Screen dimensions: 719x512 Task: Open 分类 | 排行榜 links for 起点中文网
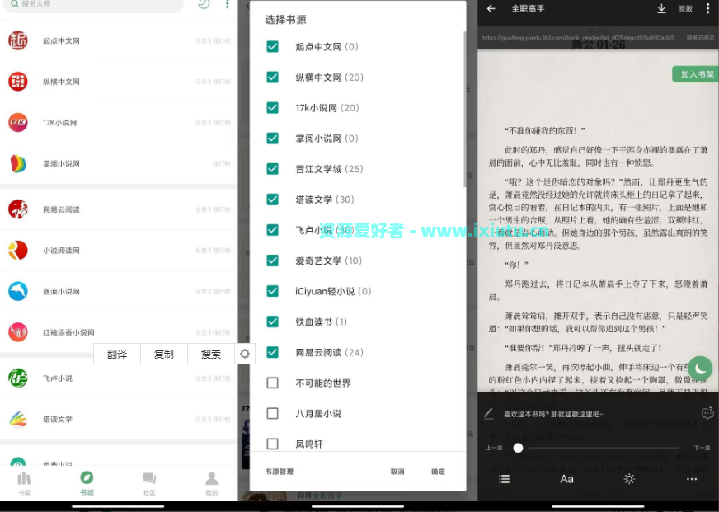213,40
